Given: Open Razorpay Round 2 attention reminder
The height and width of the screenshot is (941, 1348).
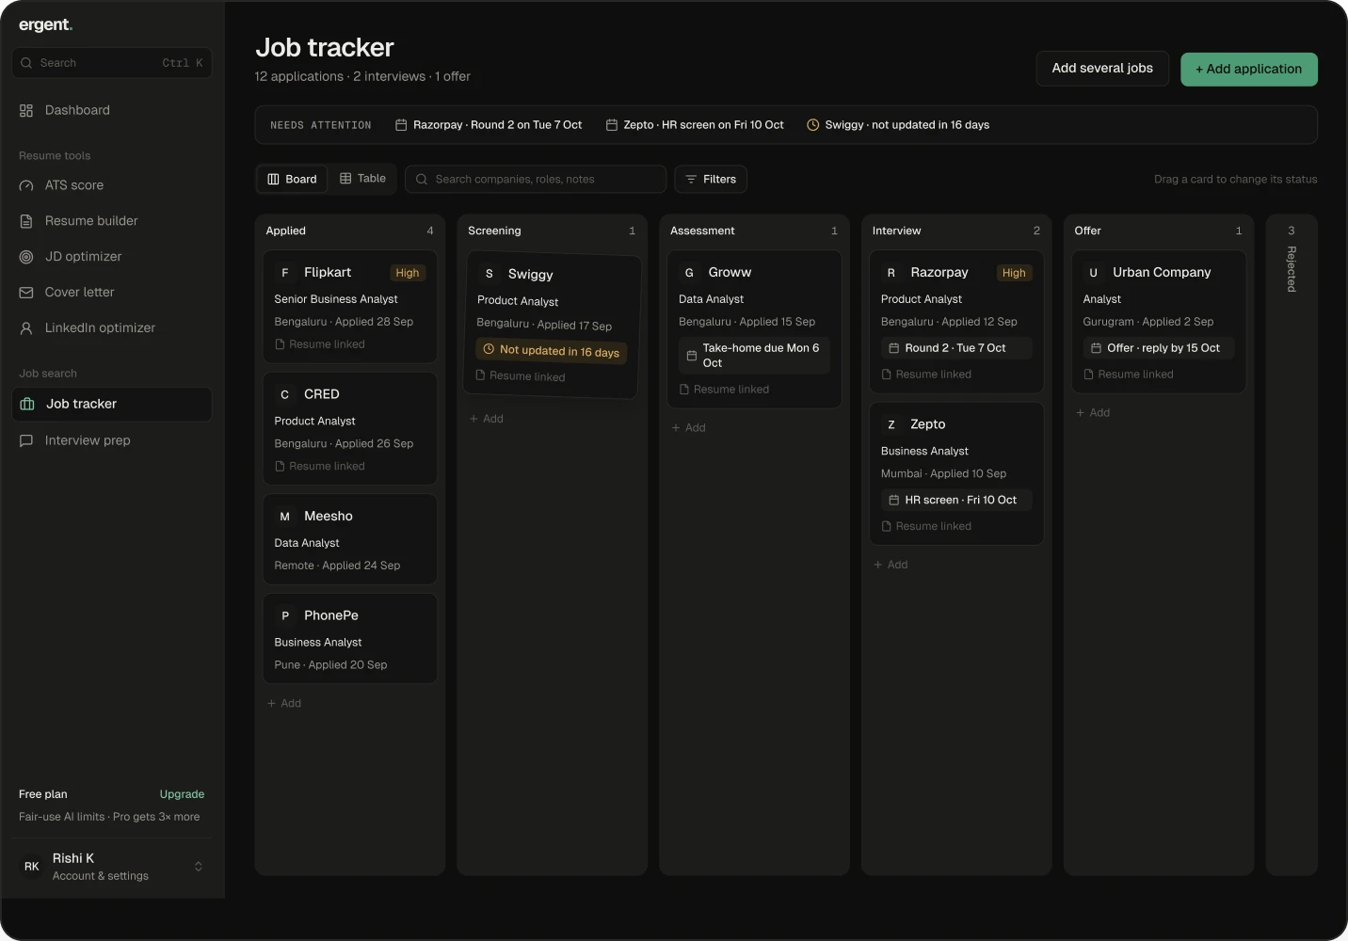Looking at the screenshot, I should point(489,125).
